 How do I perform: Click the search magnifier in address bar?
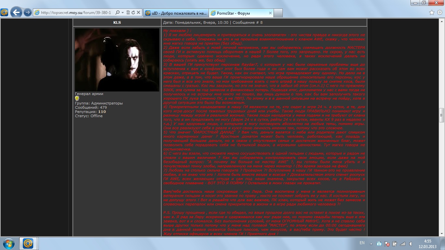[x=117, y=13]
